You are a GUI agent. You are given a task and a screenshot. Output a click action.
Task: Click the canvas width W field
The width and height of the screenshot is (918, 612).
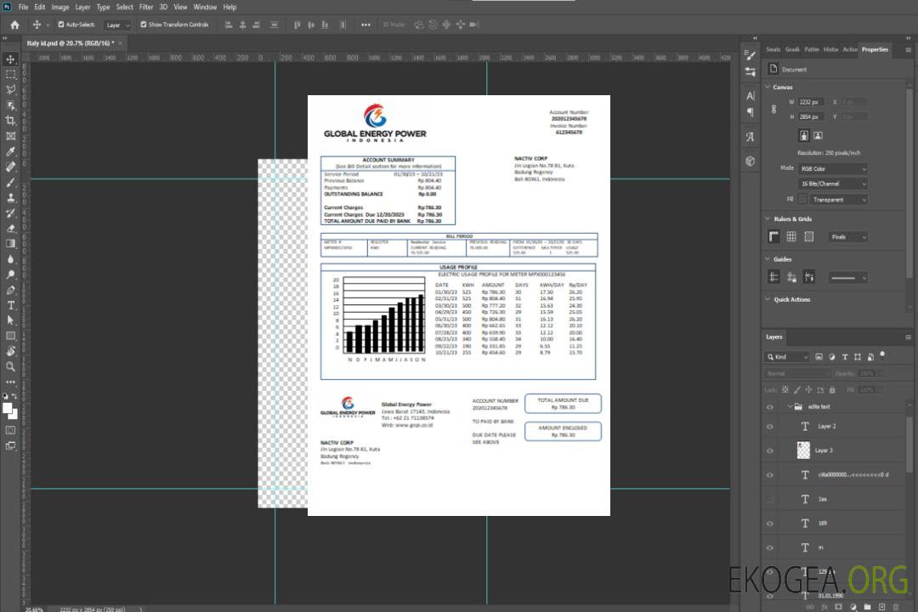(x=811, y=102)
